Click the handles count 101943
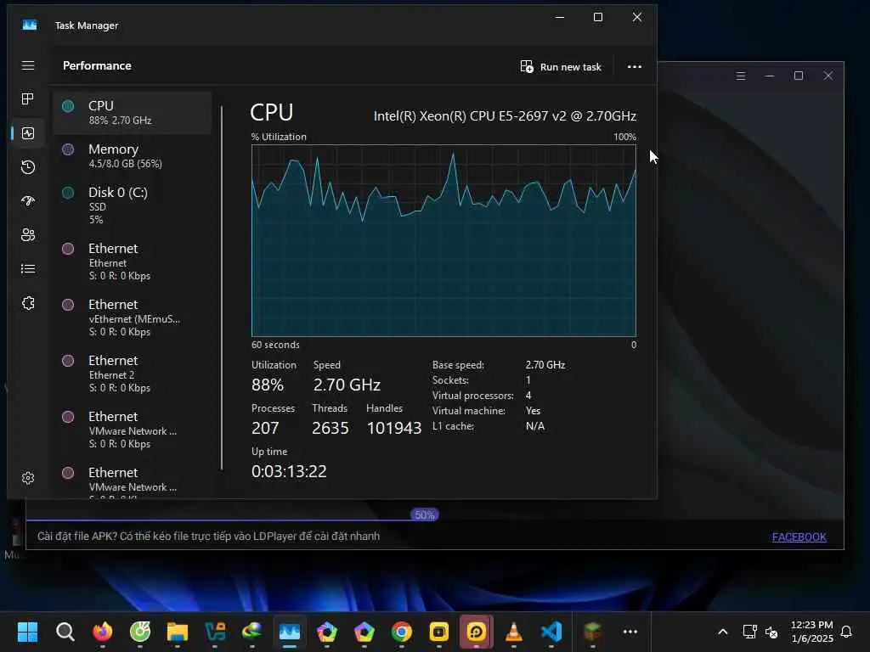Image resolution: width=870 pixels, height=652 pixels. click(394, 428)
